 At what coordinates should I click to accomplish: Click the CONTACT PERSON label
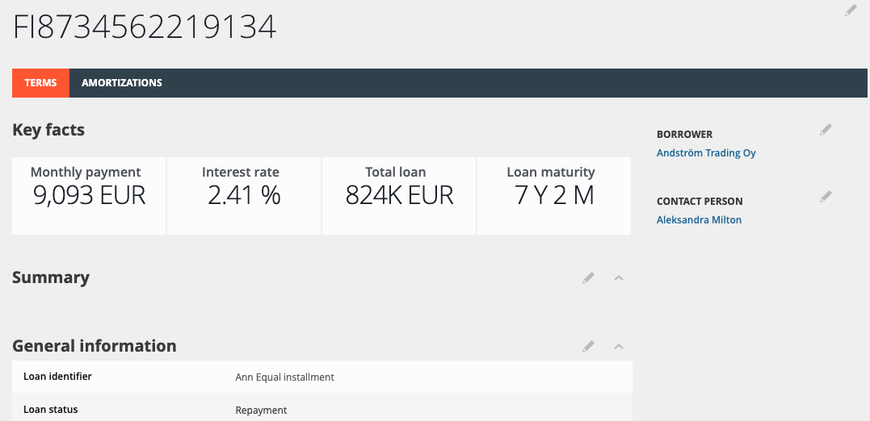700,202
